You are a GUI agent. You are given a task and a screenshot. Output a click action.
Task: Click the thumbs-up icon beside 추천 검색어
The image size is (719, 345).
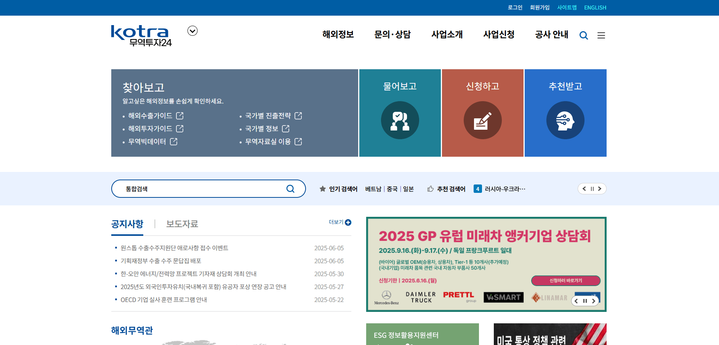[x=431, y=189]
